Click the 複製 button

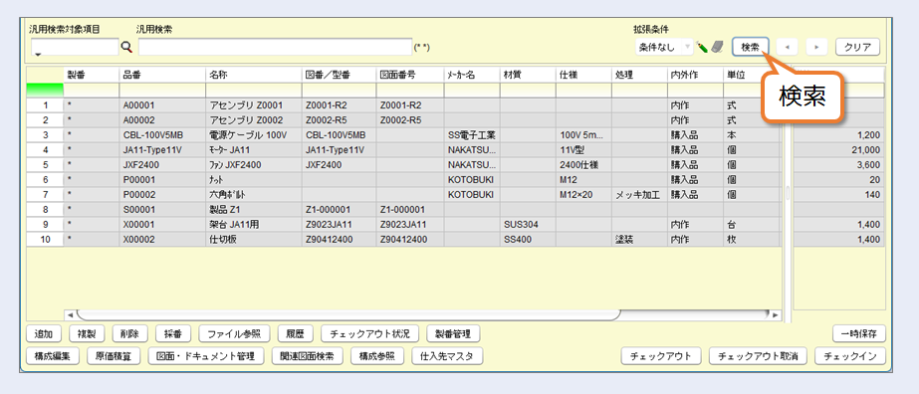coord(87,333)
